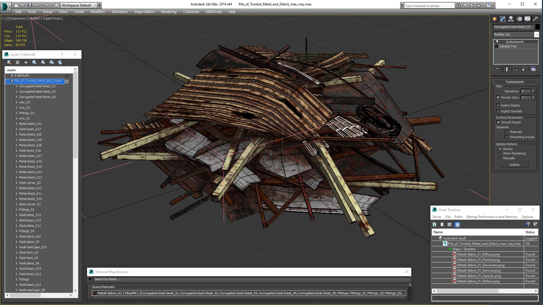Enable the Isoline Display checkbox
The image size is (543, 305).
[498, 105]
